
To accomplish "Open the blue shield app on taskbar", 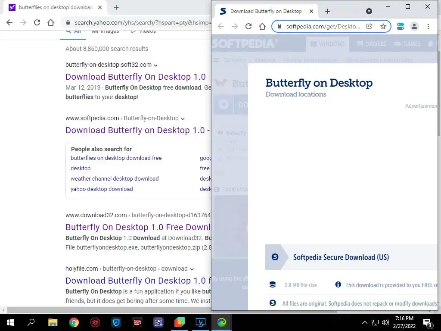I will coord(116,322).
